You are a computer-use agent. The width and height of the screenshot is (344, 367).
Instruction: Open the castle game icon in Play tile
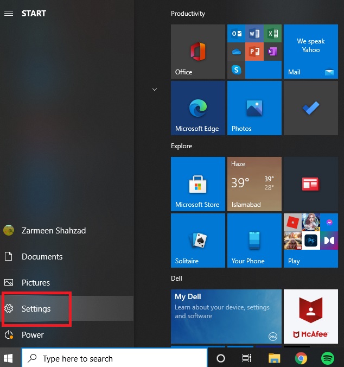pos(292,241)
